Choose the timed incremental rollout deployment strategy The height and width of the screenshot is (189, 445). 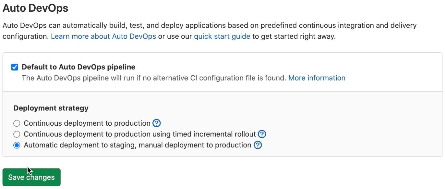point(17,134)
